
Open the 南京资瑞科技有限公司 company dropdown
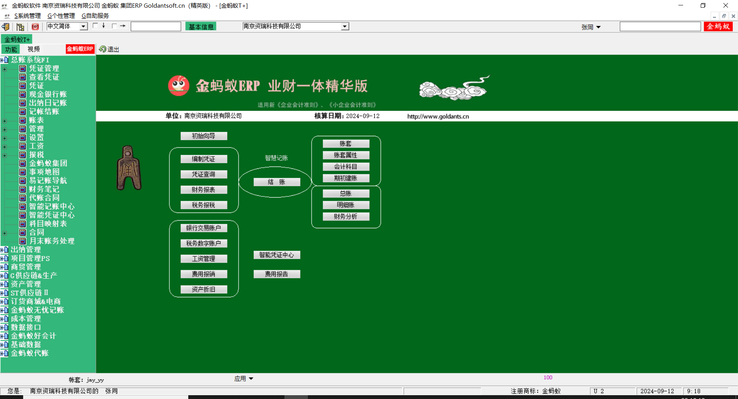click(x=345, y=26)
